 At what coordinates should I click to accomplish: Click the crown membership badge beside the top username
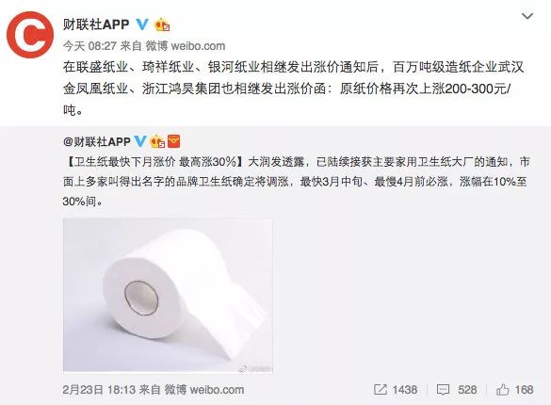(x=162, y=24)
